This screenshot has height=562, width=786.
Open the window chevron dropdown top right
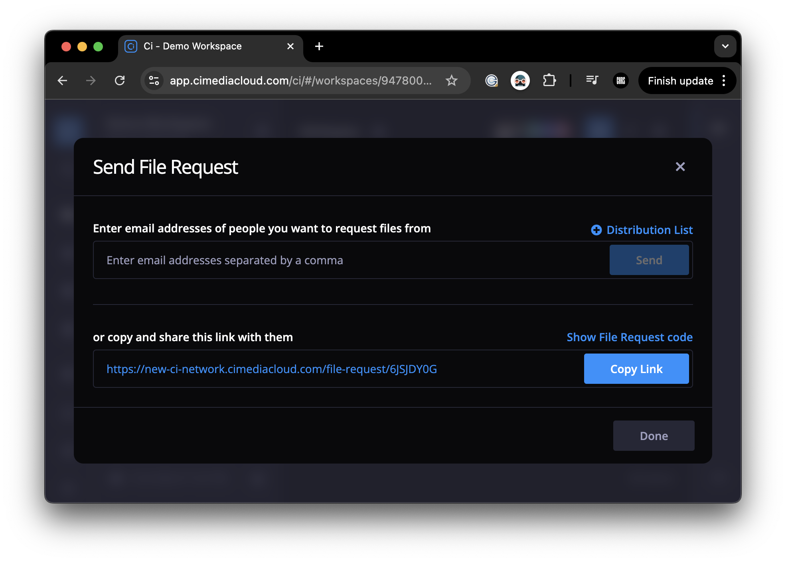point(725,46)
